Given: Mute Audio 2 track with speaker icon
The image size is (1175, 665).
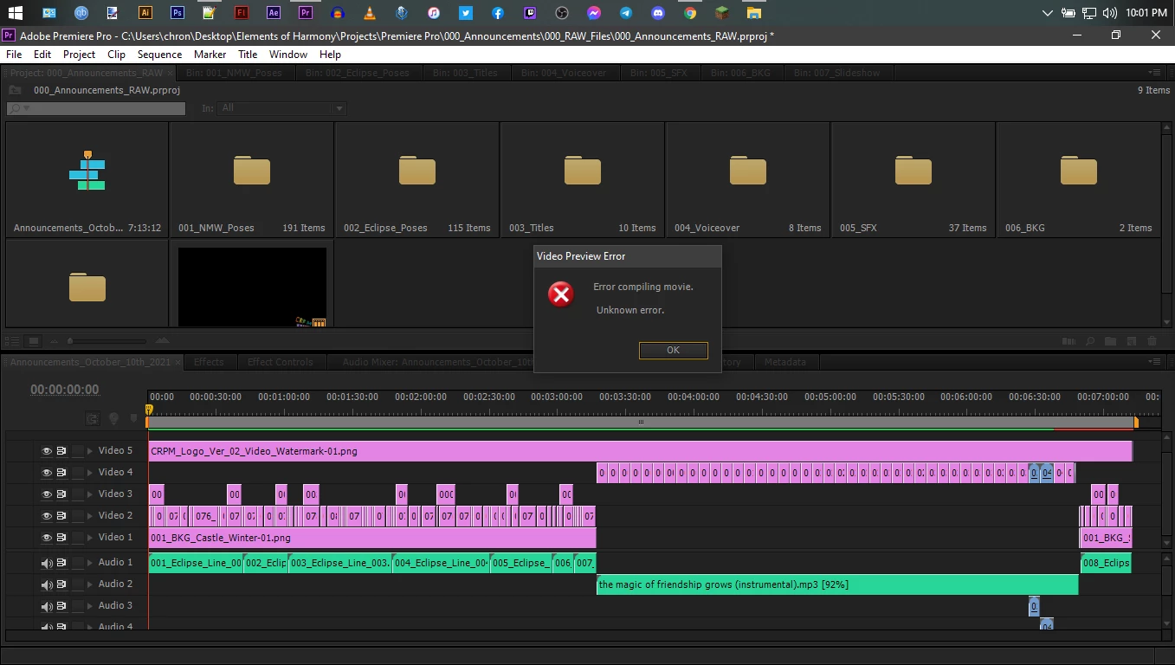Looking at the screenshot, I should point(47,584).
